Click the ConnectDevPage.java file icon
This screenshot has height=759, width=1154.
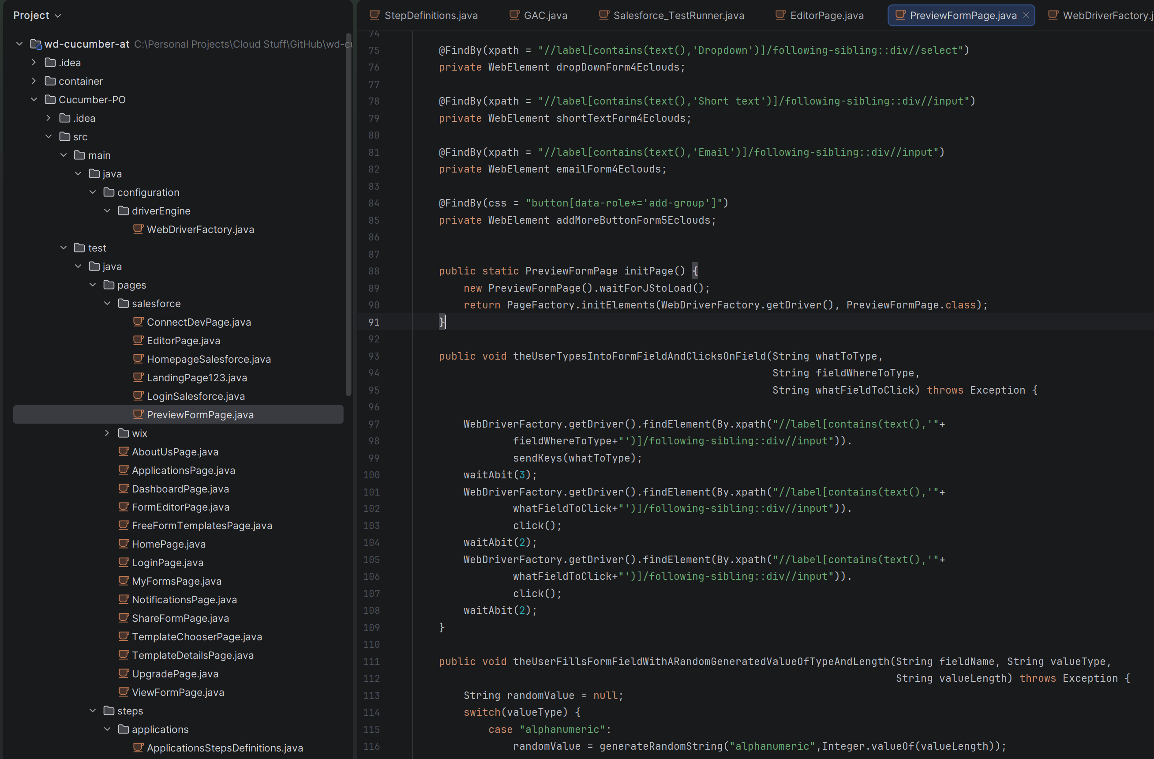[138, 322]
